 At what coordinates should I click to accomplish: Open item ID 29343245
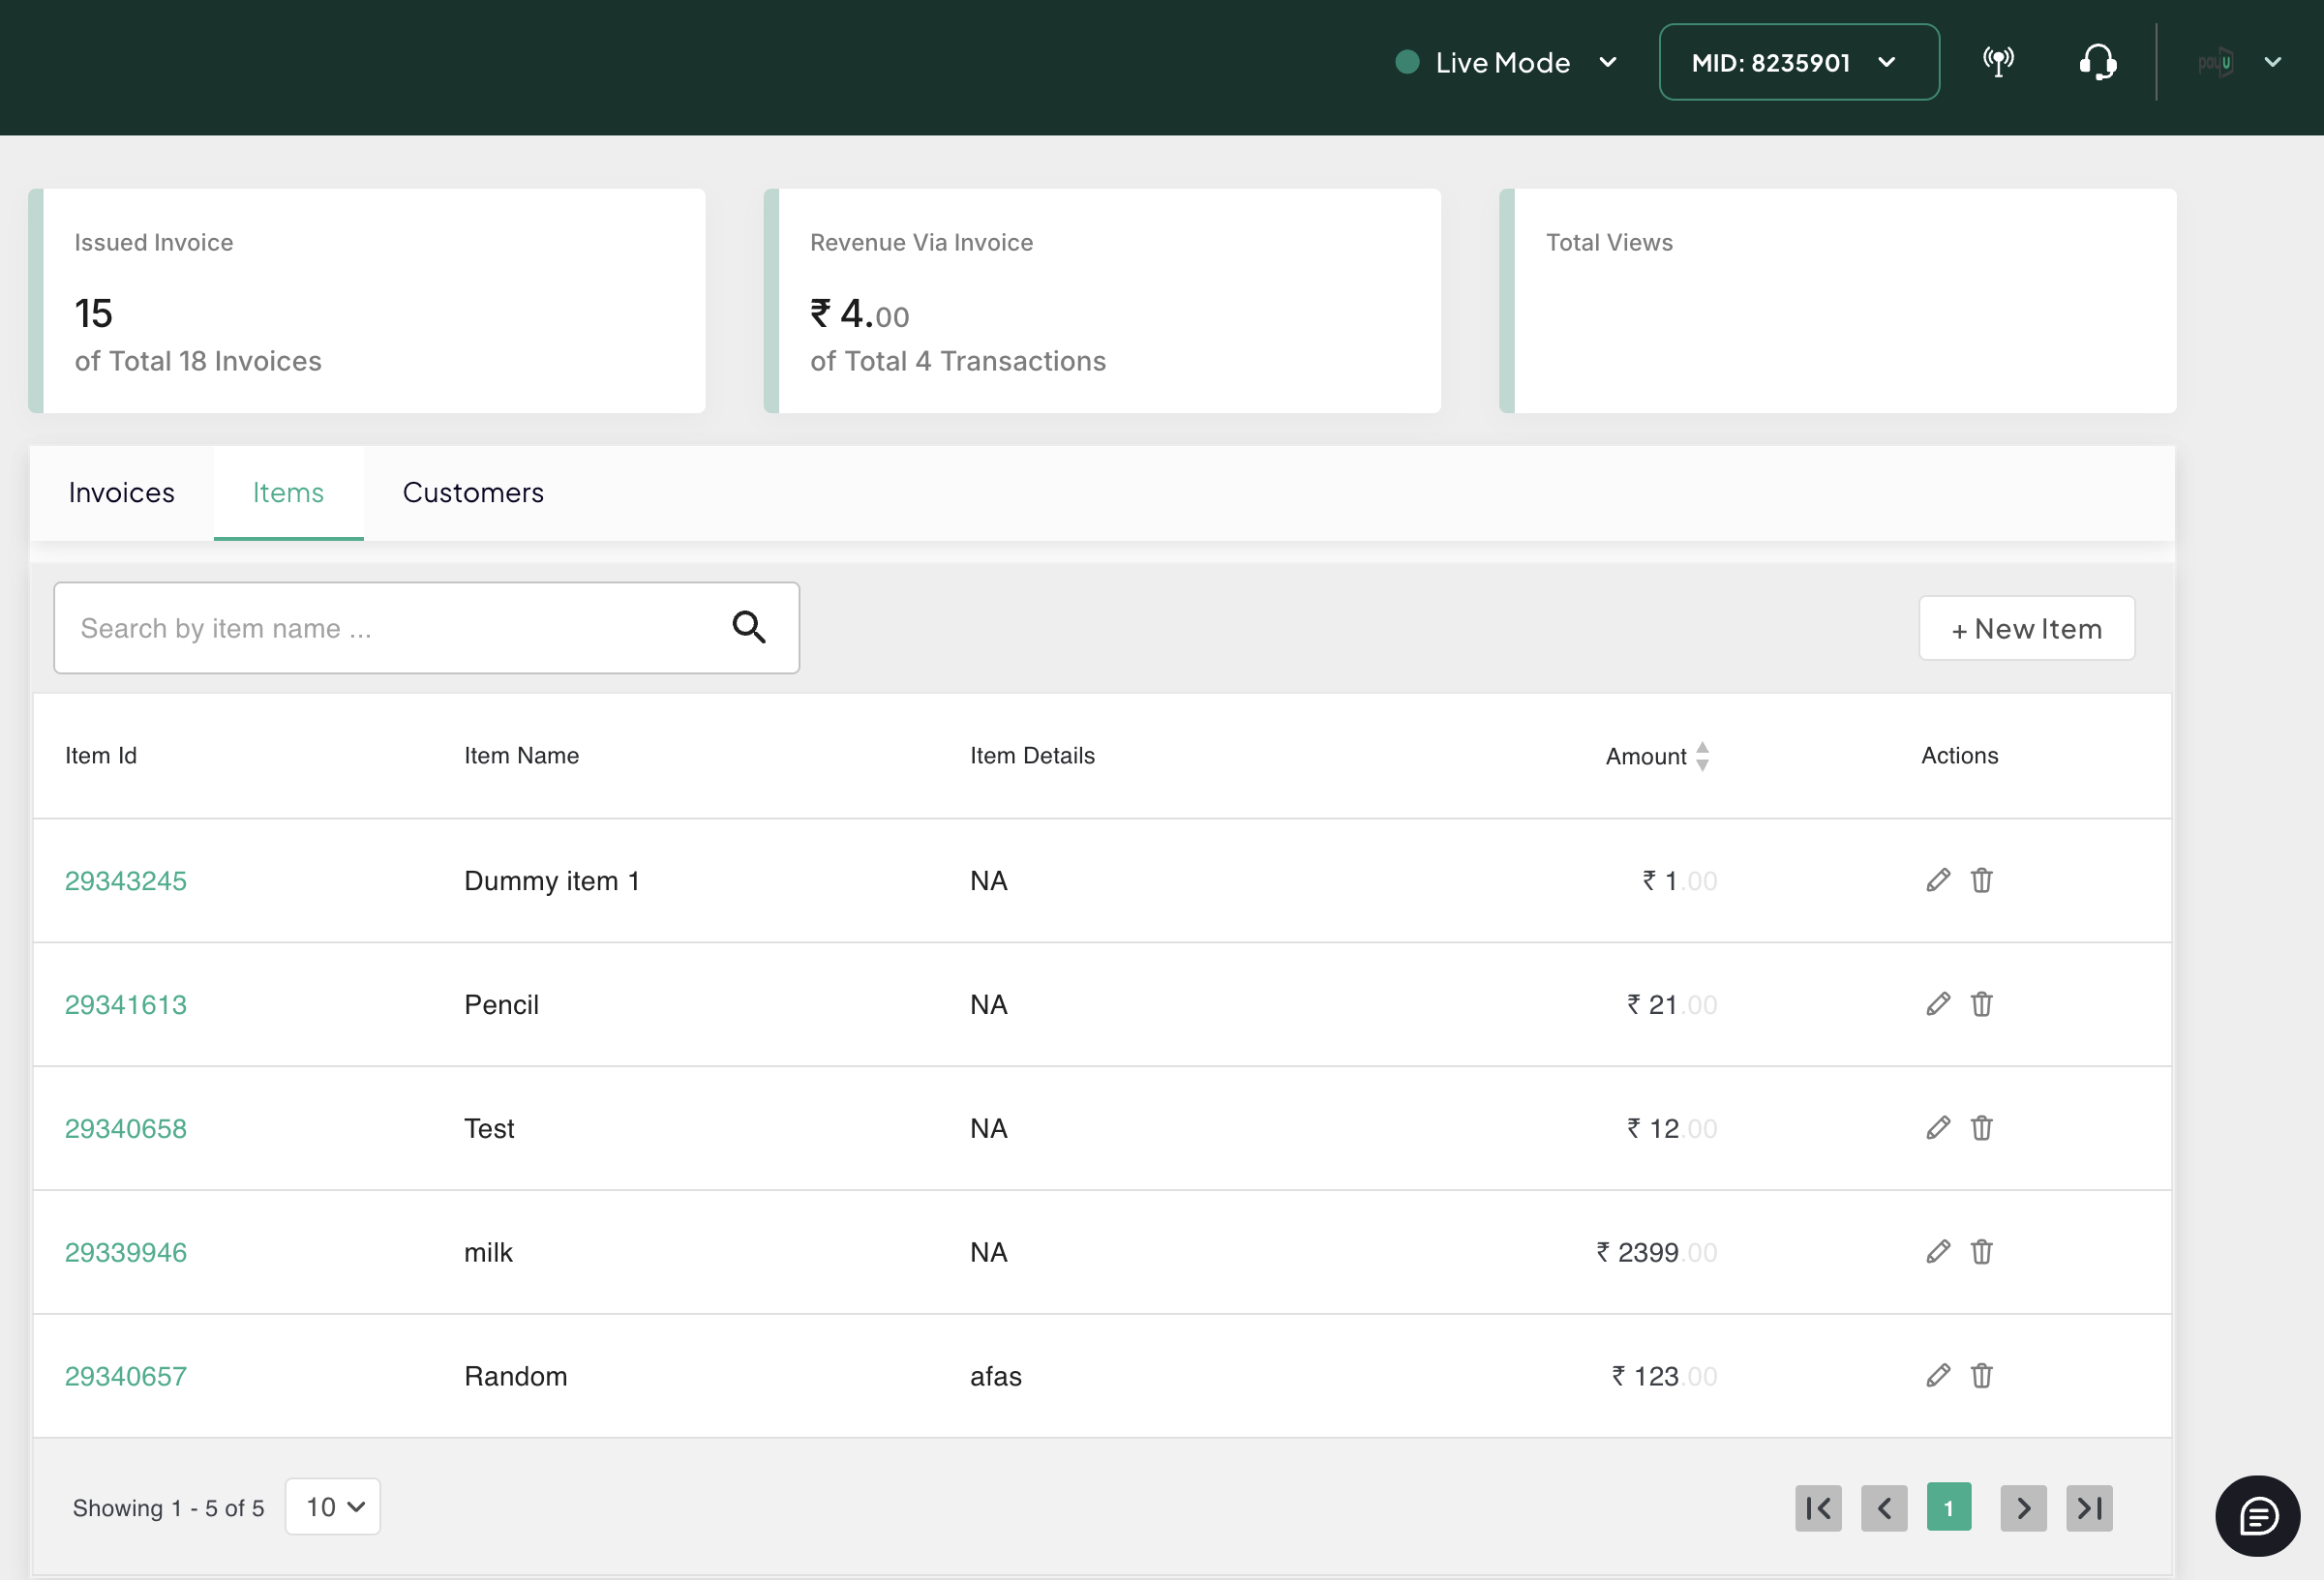(x=126, y=880)
